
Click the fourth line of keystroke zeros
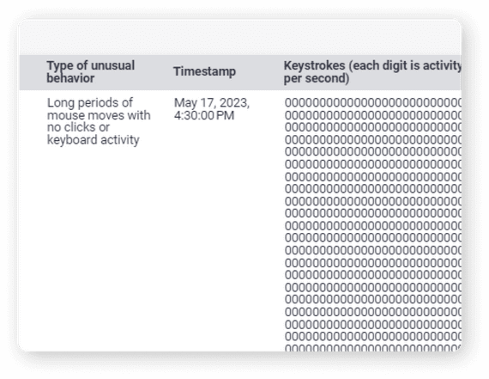coord(372,140)
